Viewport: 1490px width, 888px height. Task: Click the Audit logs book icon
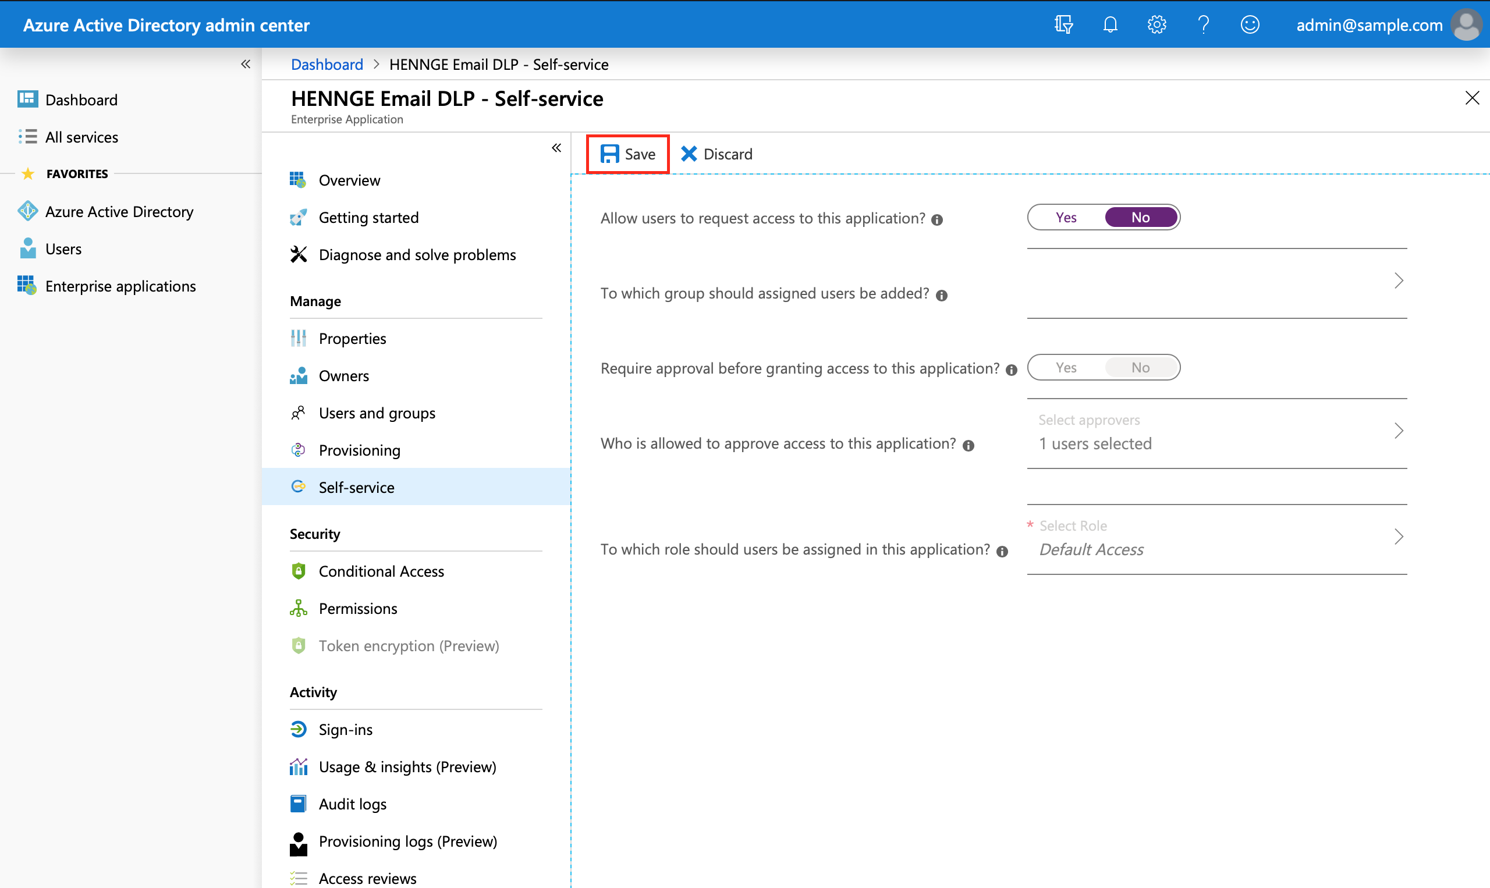click(x=298, y=804)
